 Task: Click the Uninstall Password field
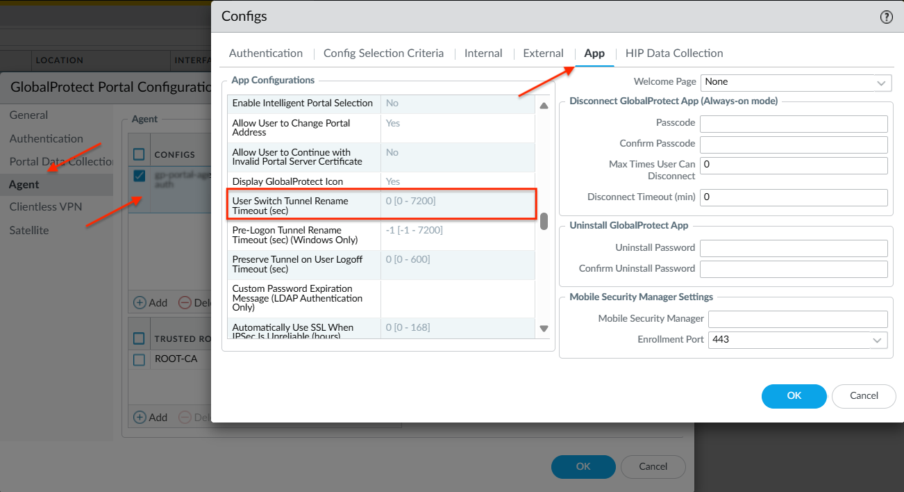pos(794,249)
